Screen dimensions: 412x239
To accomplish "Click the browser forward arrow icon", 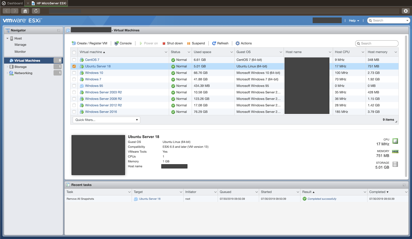I will click(x=15, y=11).
